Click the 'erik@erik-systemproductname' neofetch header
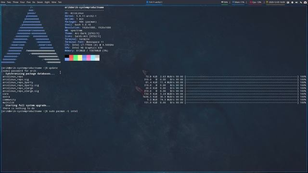The height and width of the screenshot is (173, 308). click(84, 7)
